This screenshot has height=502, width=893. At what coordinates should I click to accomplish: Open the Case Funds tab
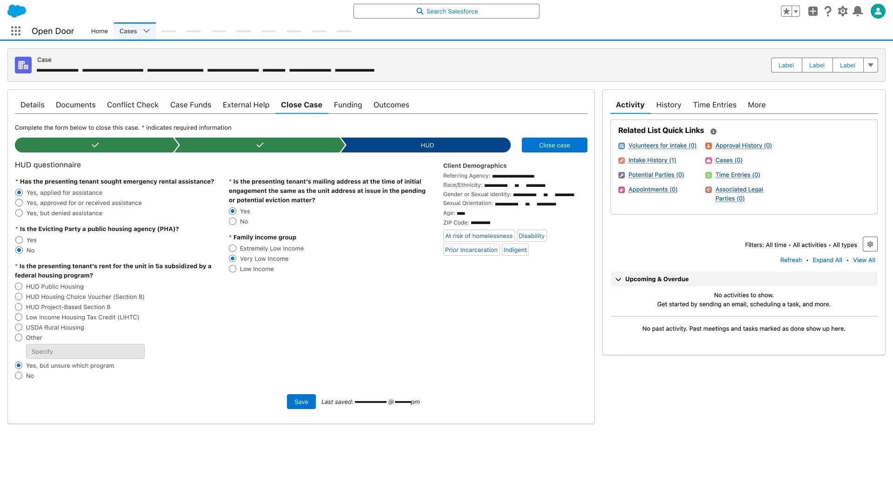(x=191, y=105)
